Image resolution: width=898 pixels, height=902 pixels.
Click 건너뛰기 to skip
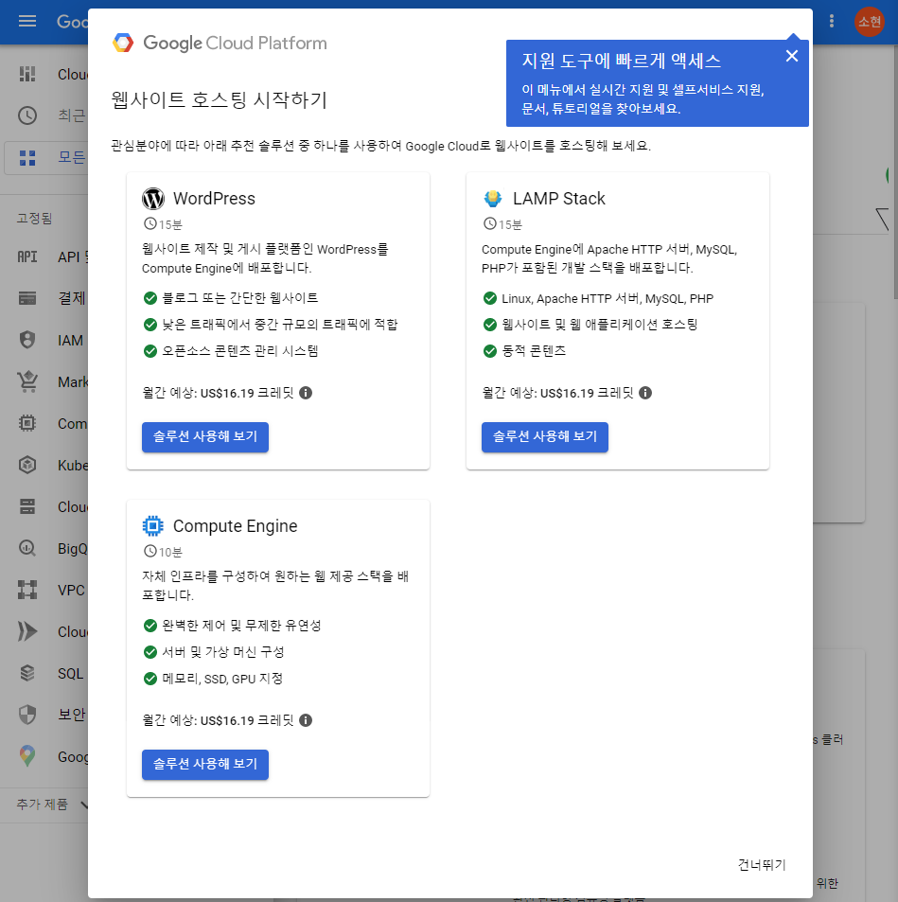click(762, 864)
